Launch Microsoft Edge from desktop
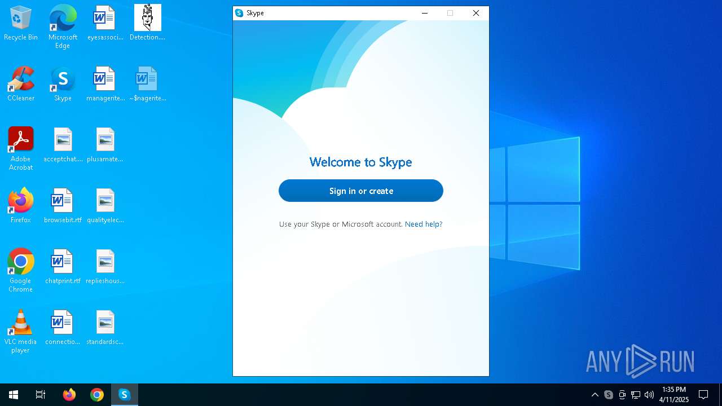This screenshot has height=406, width=722. pyautogui.click(x=63, y=27)
